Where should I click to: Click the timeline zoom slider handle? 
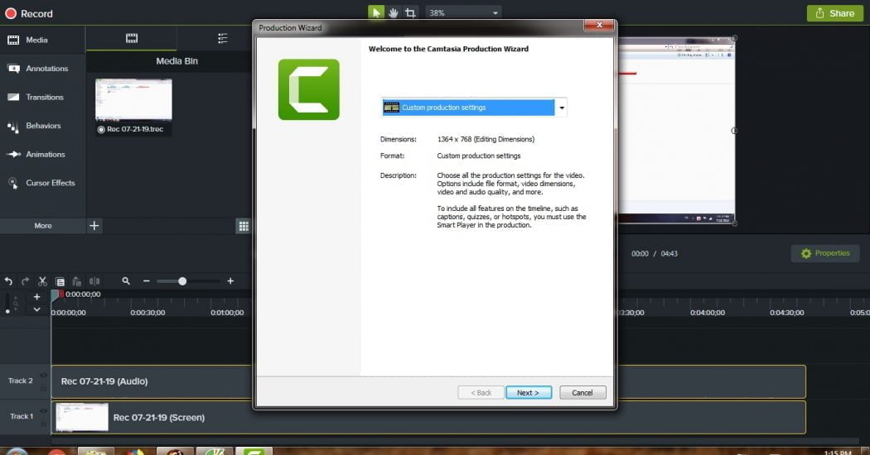[x=182, y=281]
